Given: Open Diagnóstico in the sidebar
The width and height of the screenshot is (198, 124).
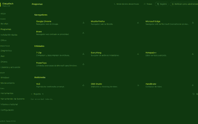Looking at the screenshot, I should click(x=6, y=51).
